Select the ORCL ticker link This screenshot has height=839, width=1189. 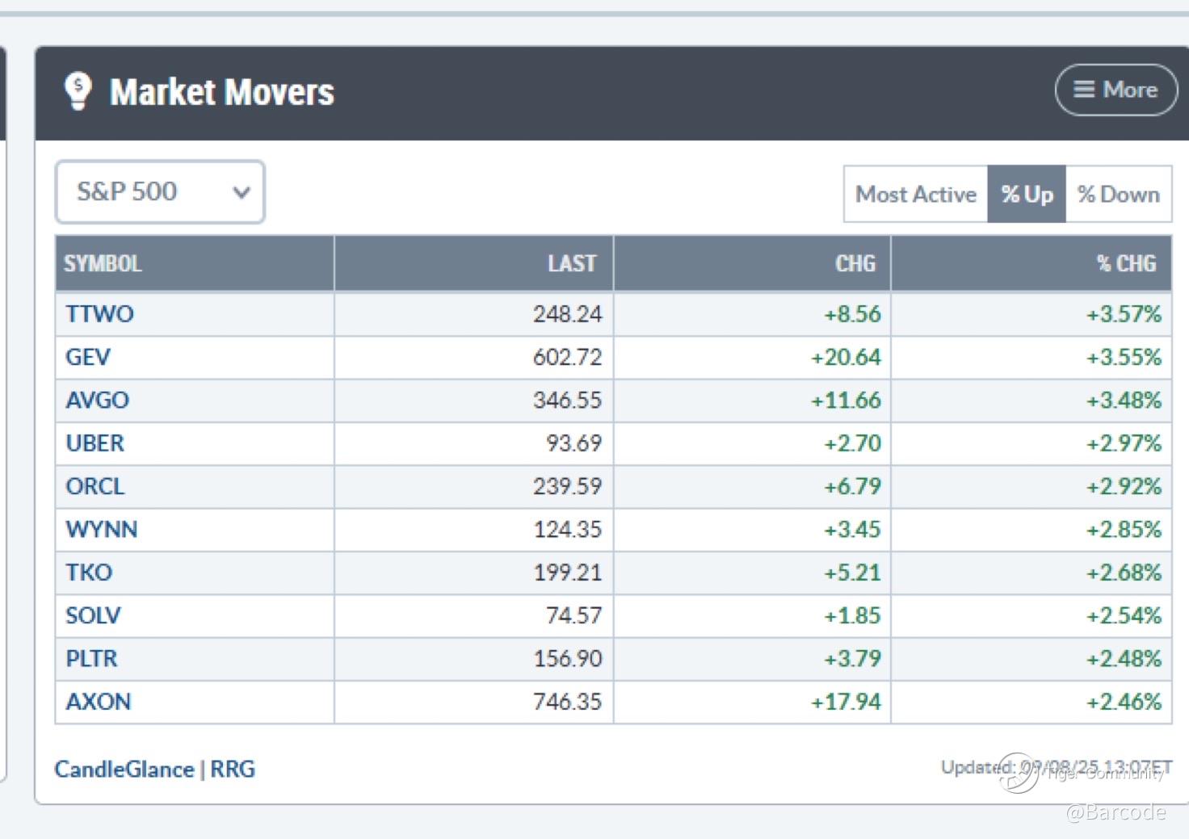pos(95,486)
